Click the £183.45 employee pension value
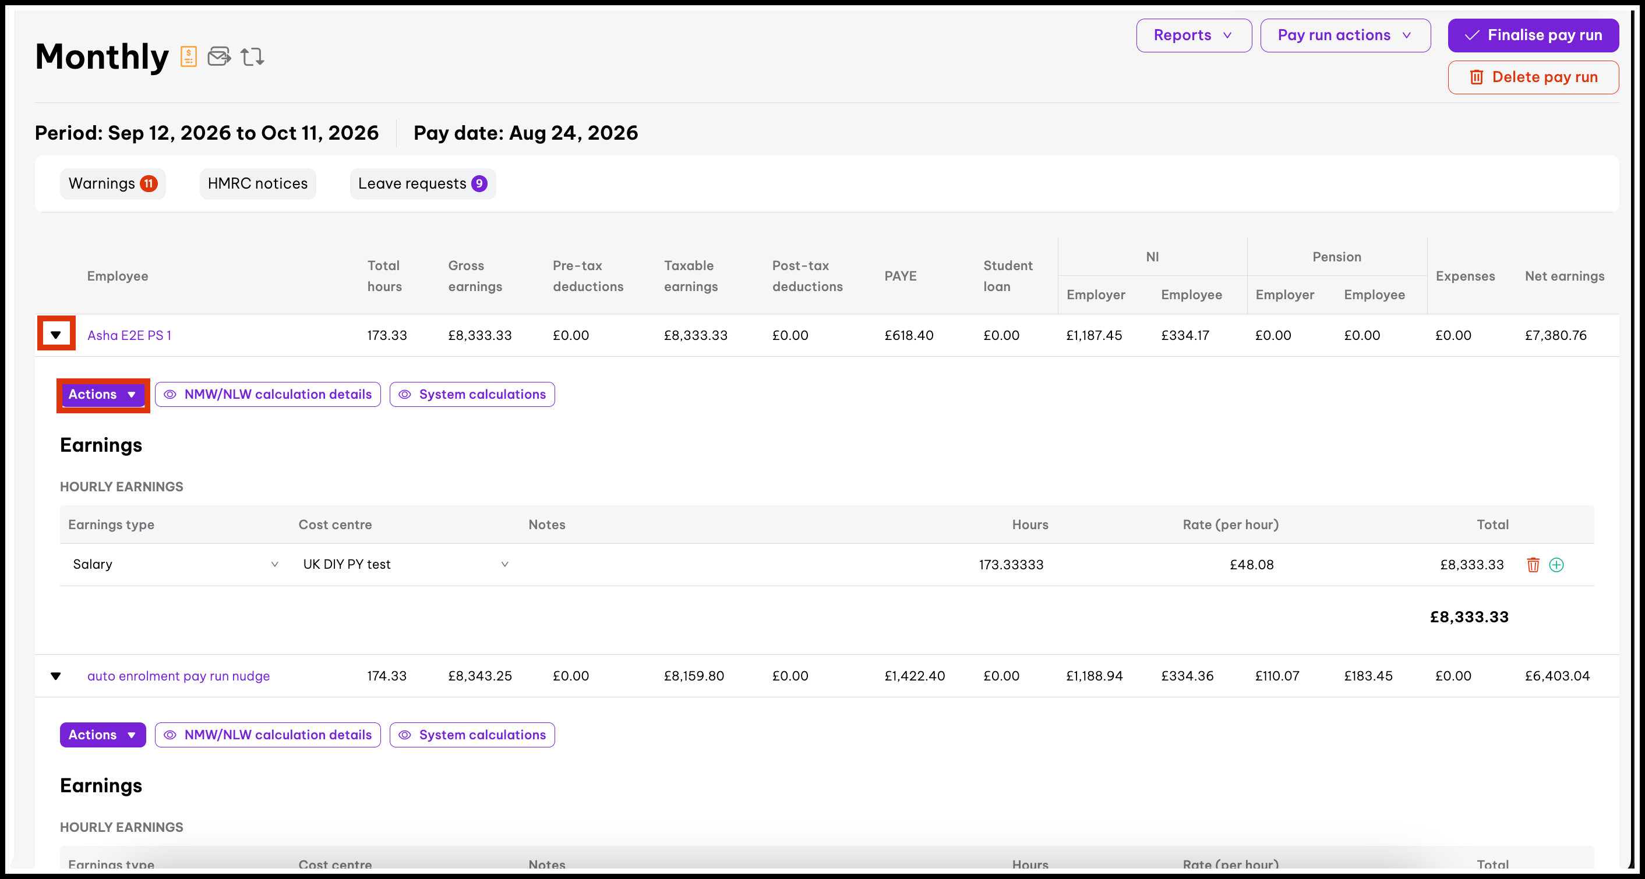This screenshot has width=1645, height=879. [1368, 676]
